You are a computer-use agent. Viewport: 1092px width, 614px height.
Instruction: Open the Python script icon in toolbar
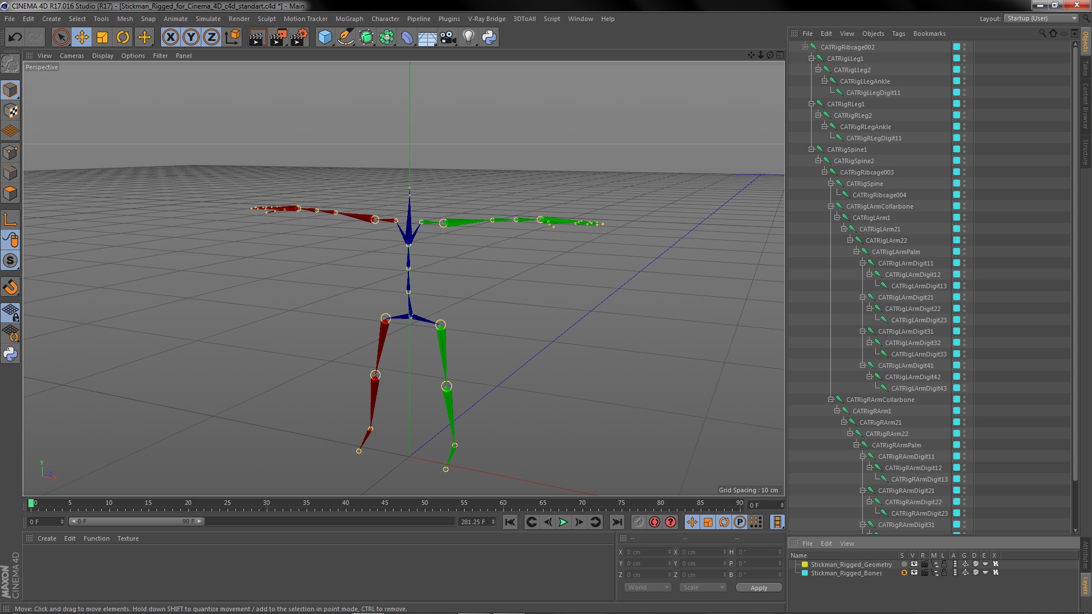pyautogui.click(x=489, y=38)
